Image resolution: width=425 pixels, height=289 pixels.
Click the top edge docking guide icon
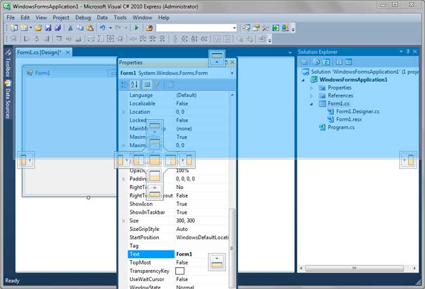[217, 58]
